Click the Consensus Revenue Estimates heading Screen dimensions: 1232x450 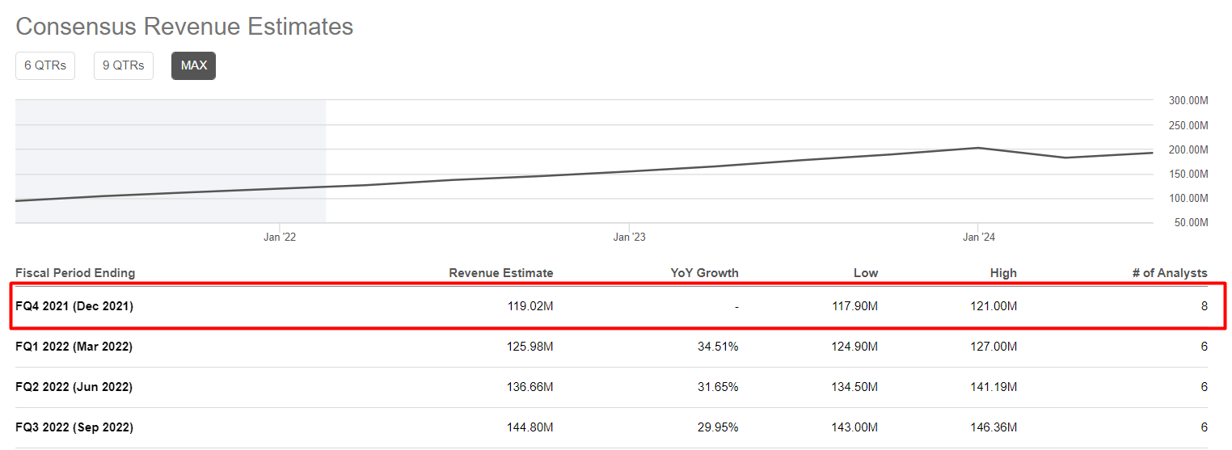tap(184, 26)
